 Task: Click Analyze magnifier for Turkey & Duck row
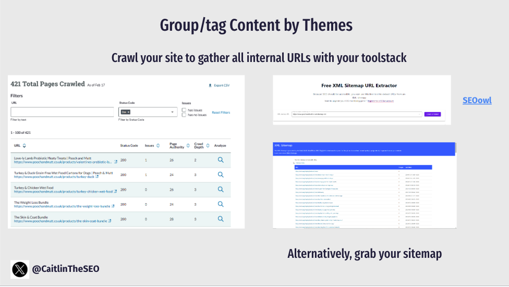point(221,175)
